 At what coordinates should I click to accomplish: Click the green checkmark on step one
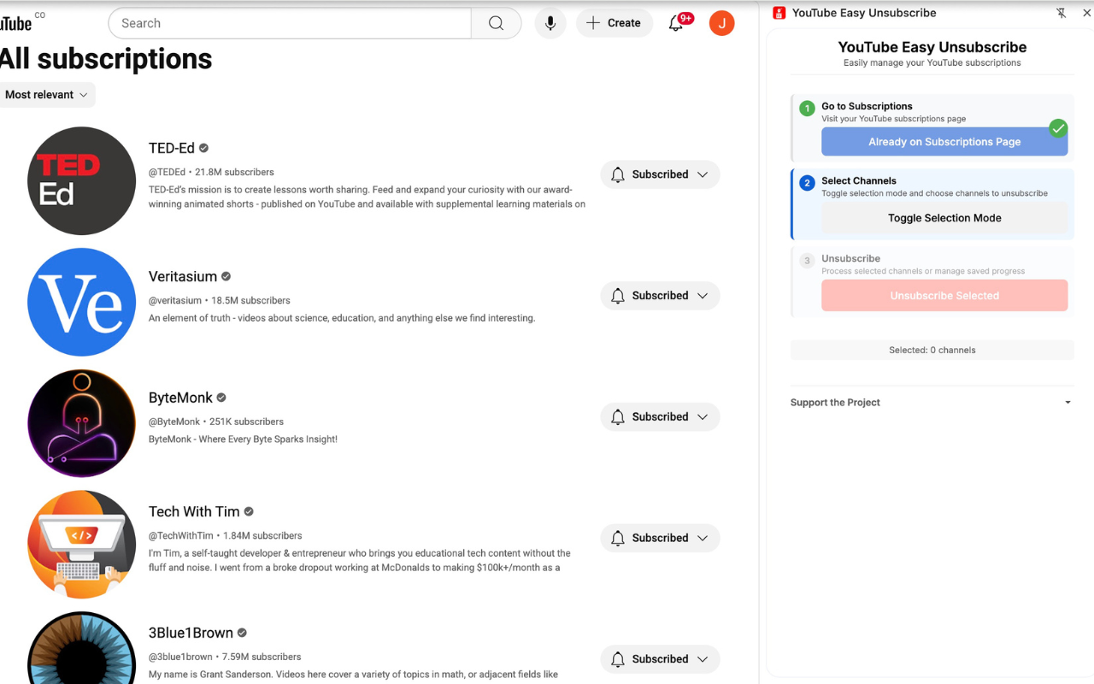pos(1058,129)
